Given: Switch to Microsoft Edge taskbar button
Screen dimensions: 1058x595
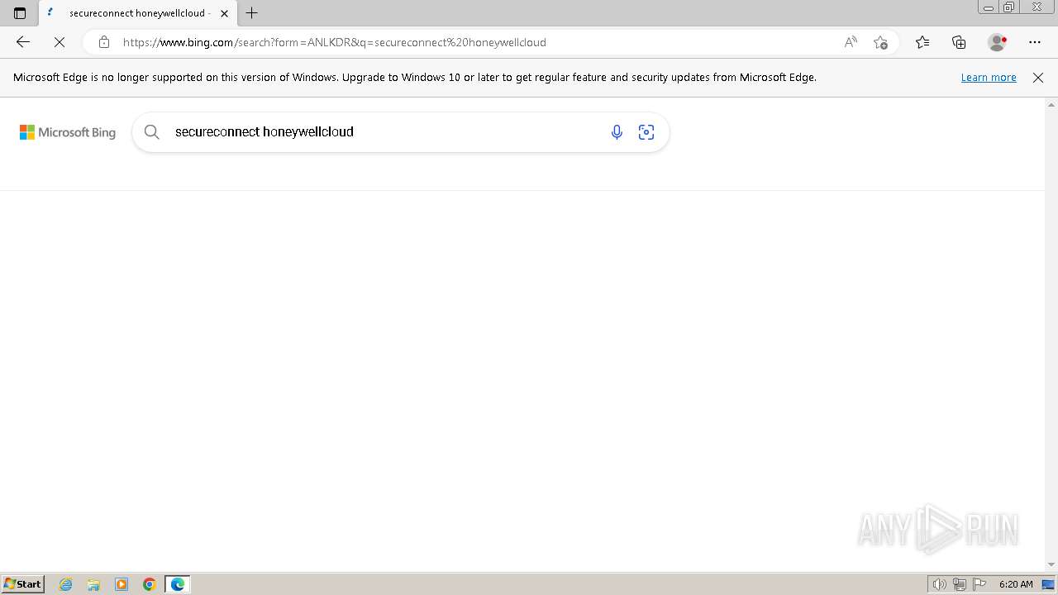Looking at the screenshot, I should click(178, 584).
